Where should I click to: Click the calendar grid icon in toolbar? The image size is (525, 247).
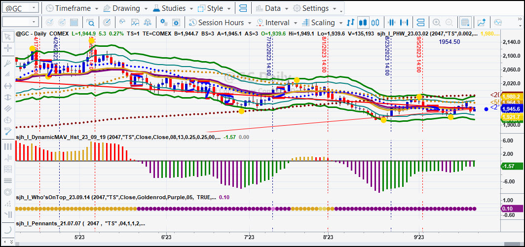tap(74, 23)
